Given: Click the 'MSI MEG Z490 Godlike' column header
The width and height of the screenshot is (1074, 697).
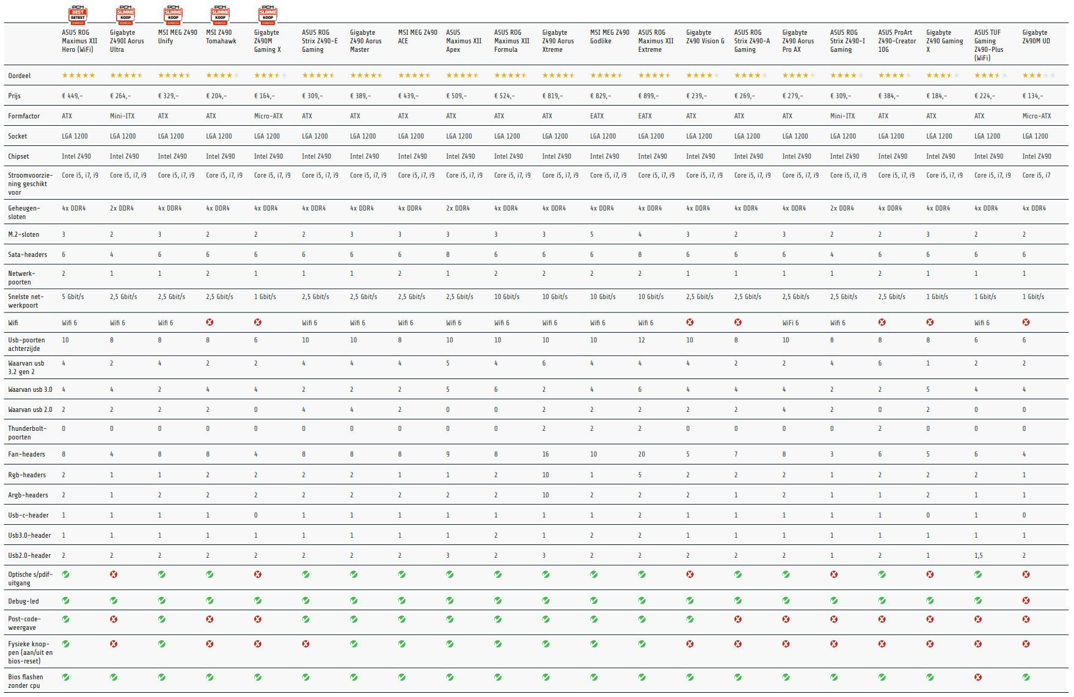Looking at the screenshot, I should (x=610, y=37).
